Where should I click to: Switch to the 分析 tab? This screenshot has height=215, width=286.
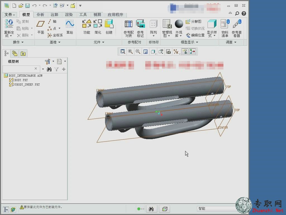point(40,15)
